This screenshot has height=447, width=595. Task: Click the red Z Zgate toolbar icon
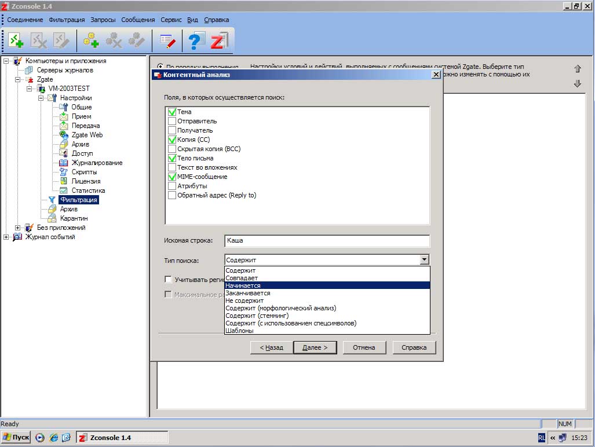click(x=219, y=41)
